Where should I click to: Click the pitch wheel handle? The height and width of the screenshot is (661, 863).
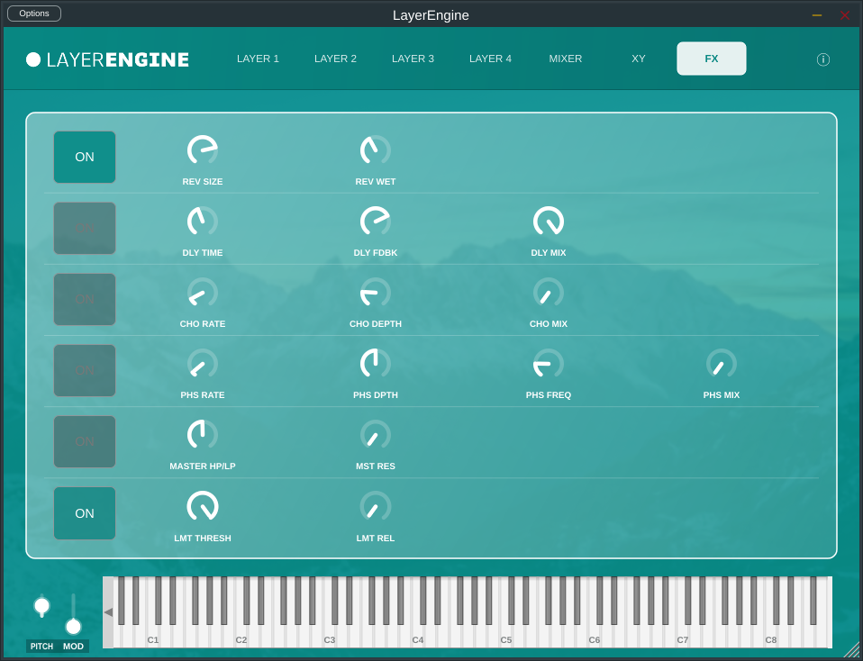coord(41,606)
